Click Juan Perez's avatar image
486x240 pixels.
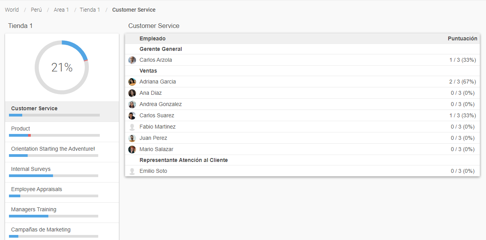pos(132,138)
